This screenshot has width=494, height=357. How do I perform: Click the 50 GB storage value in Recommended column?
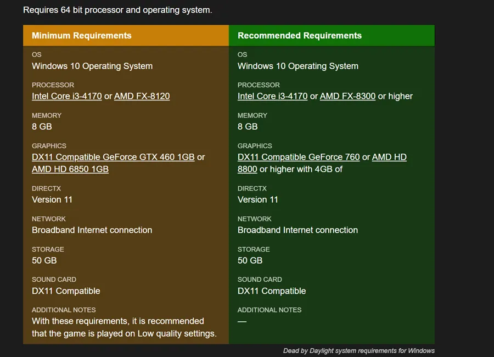coord(250,260)
